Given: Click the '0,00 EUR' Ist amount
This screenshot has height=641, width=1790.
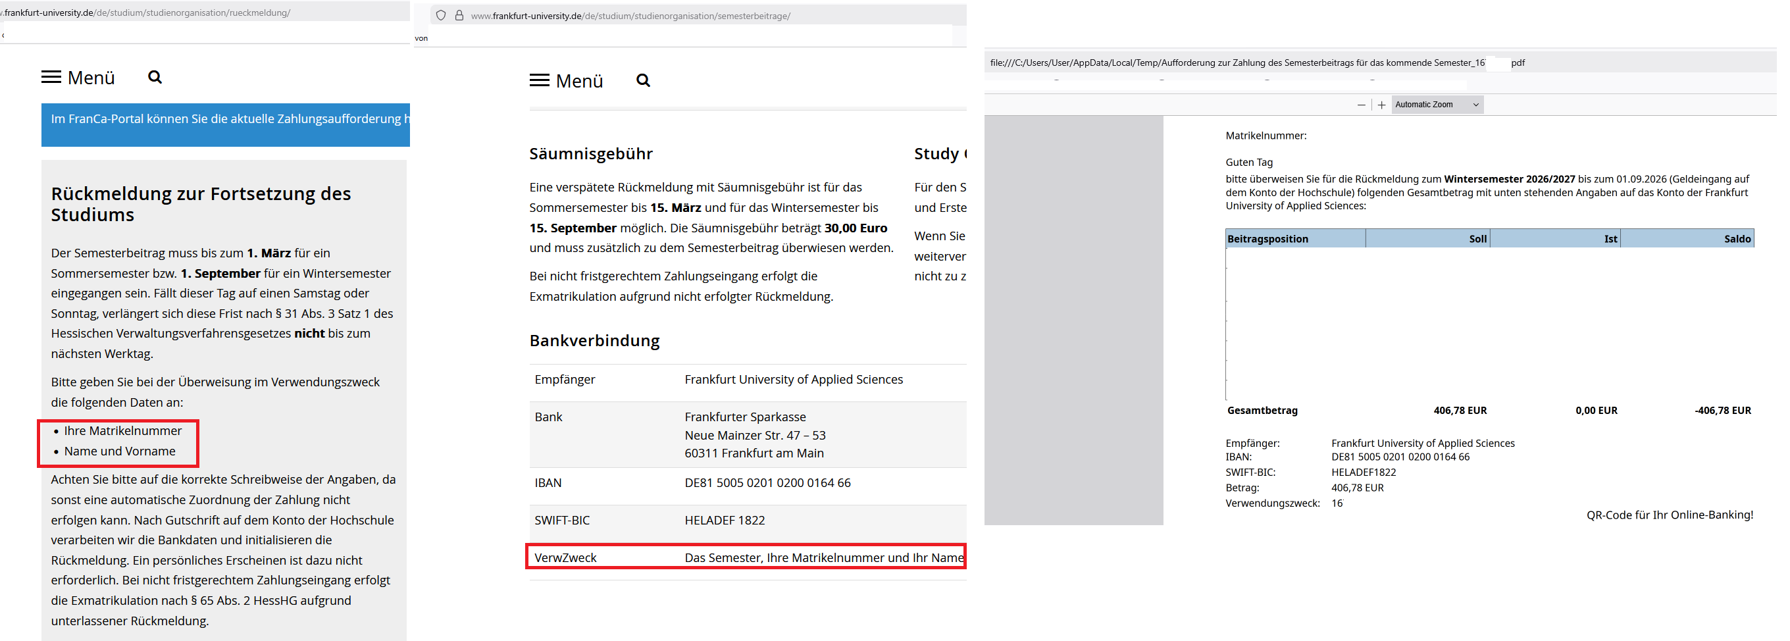Looking at the screenshot, I should pos(1596,411).
